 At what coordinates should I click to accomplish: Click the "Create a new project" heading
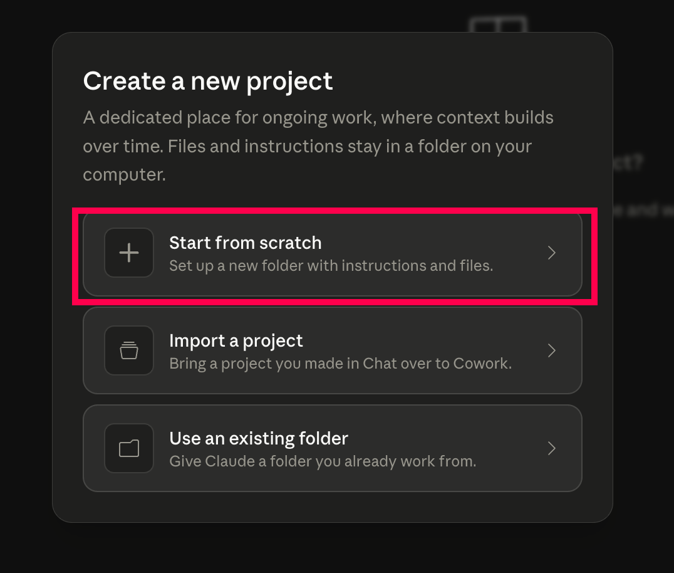pyautogui.click(x=207, y=81)
